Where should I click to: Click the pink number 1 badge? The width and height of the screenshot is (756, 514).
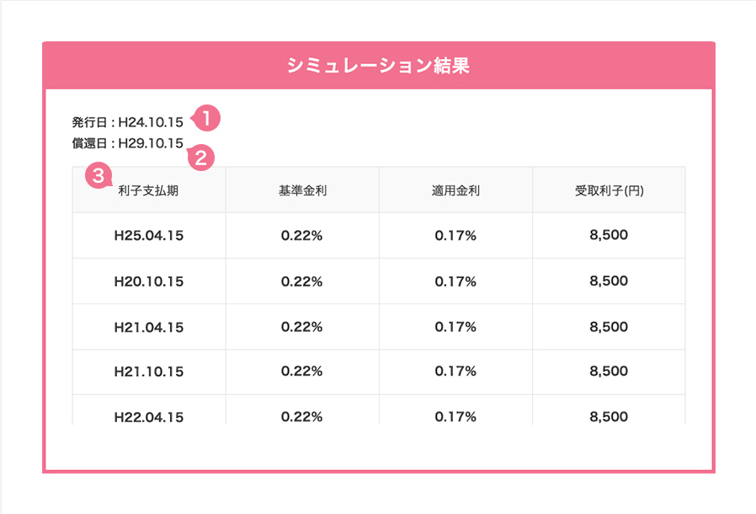206,119
